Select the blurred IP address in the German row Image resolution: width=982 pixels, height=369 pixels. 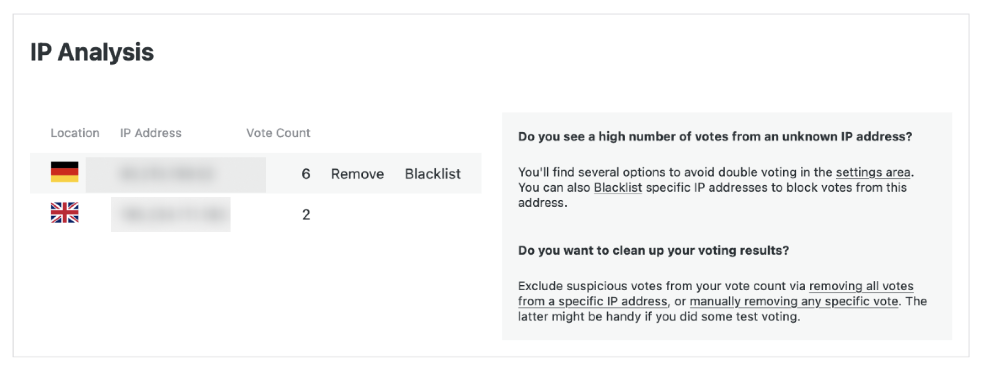(175, 174)
